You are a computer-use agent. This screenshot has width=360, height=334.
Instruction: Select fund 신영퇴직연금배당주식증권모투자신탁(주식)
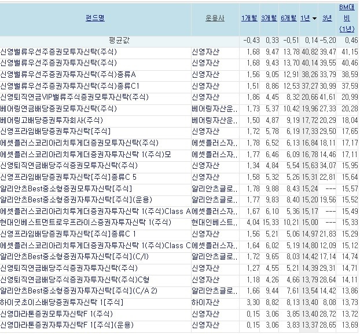(69, 166)
